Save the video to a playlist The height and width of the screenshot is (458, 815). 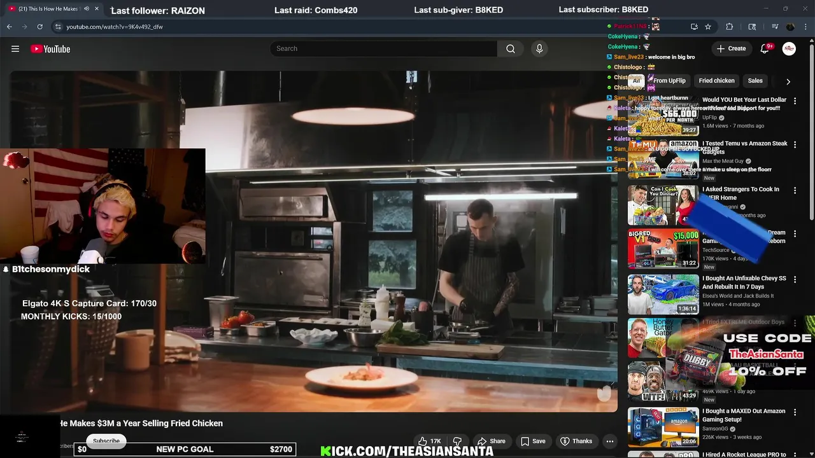(x=533, y=441)
